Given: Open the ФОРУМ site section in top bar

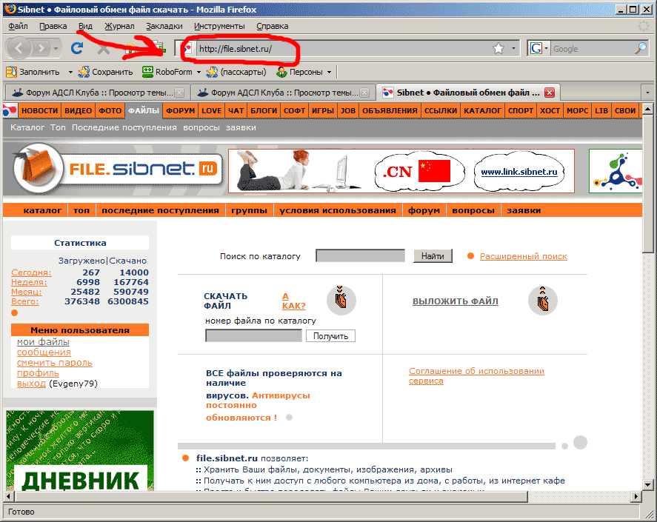Looking at the screenshot, I should pyautogui.click(x=181, y=110).
